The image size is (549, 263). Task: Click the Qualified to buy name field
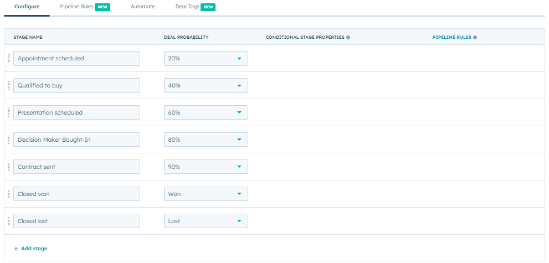click(x=76, y=85)
